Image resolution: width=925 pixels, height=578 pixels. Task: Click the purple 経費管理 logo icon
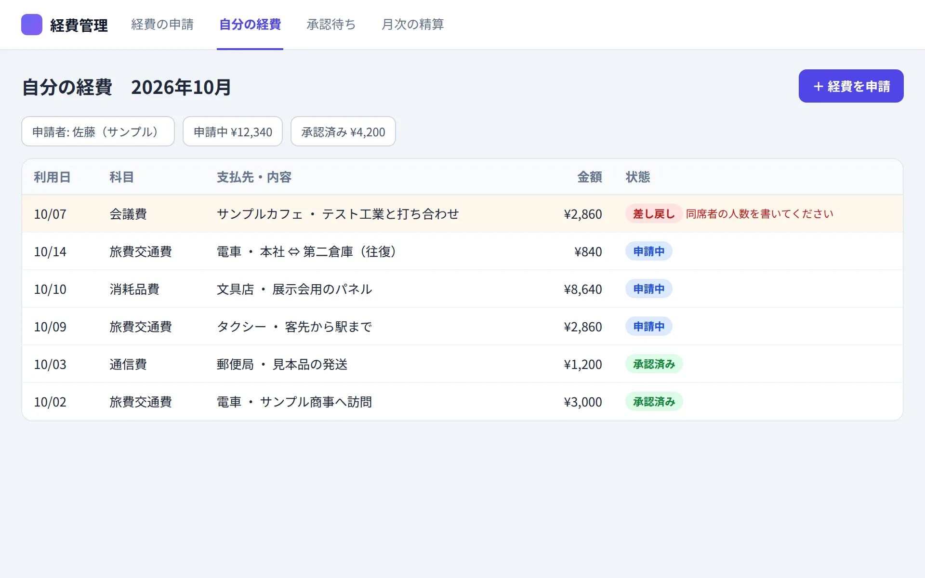[32, 25]
